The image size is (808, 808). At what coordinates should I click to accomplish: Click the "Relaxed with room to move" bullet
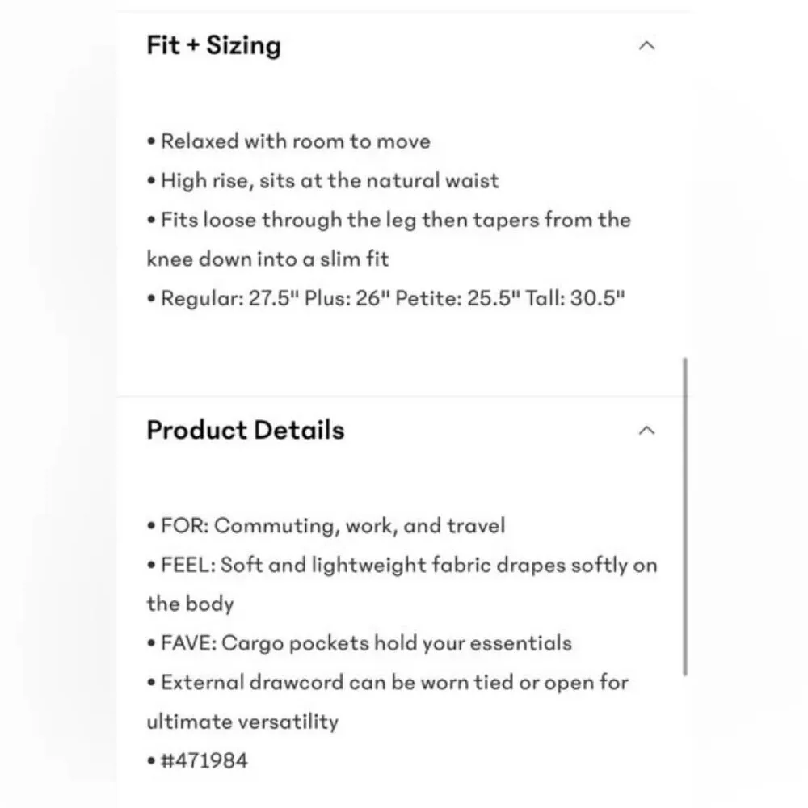tap(295, 141)
